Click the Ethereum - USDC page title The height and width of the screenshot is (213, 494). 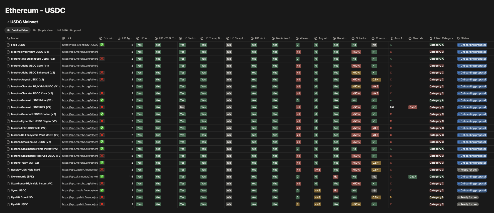(x=35, y=11)
